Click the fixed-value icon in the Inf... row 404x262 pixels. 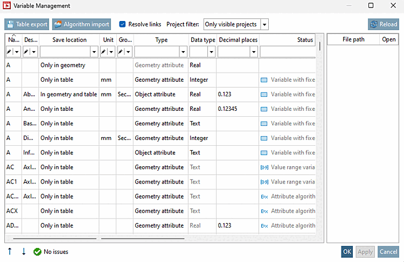pos(264,153)
